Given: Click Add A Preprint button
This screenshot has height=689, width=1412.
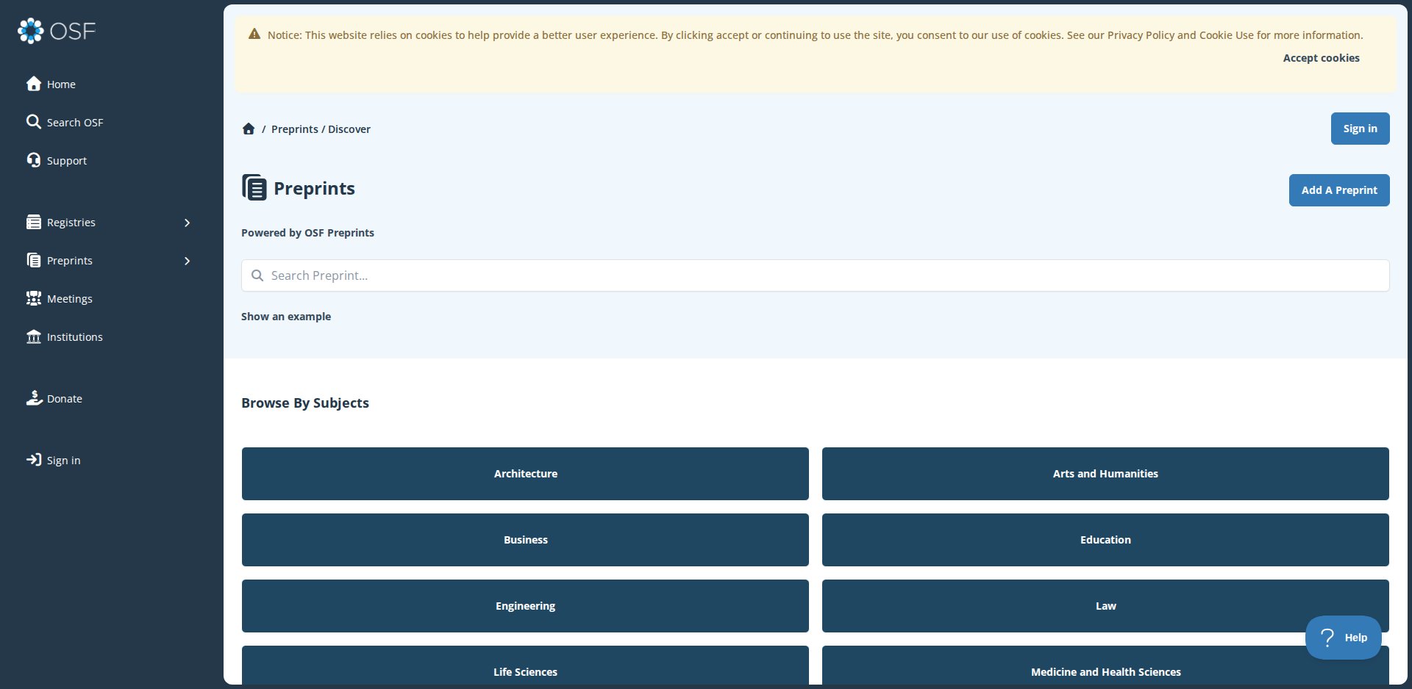Looking at the screenshot, I should (x=1338, y=190).
